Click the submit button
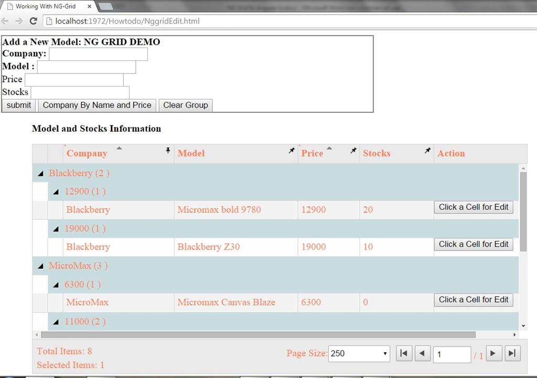This screenshot has height=378, width=537. pyautogui.click(x=18, y=106)
